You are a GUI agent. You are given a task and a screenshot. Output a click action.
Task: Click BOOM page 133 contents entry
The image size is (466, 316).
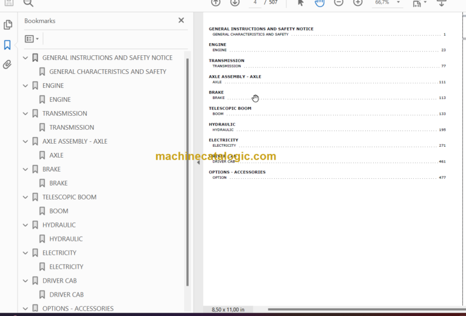329,114
